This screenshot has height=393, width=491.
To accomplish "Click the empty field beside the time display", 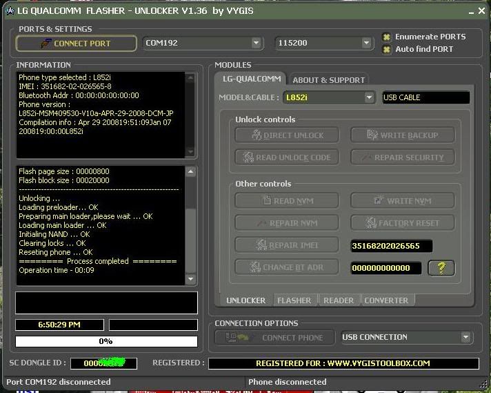I will click(153, 325).
